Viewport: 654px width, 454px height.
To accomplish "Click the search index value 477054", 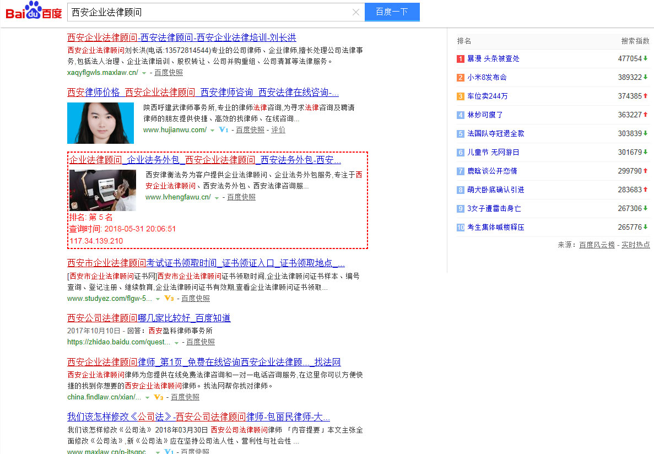I will (630, 59).
